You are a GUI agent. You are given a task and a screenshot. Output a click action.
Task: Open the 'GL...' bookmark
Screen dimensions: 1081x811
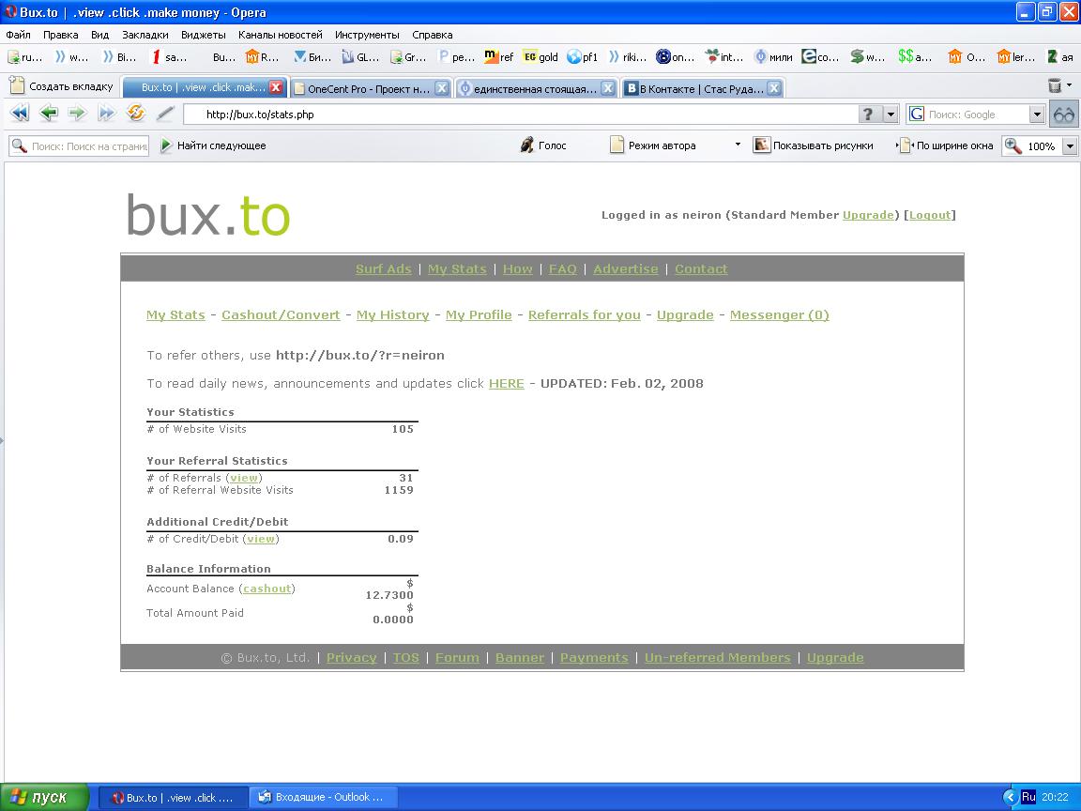coord(360,57)
